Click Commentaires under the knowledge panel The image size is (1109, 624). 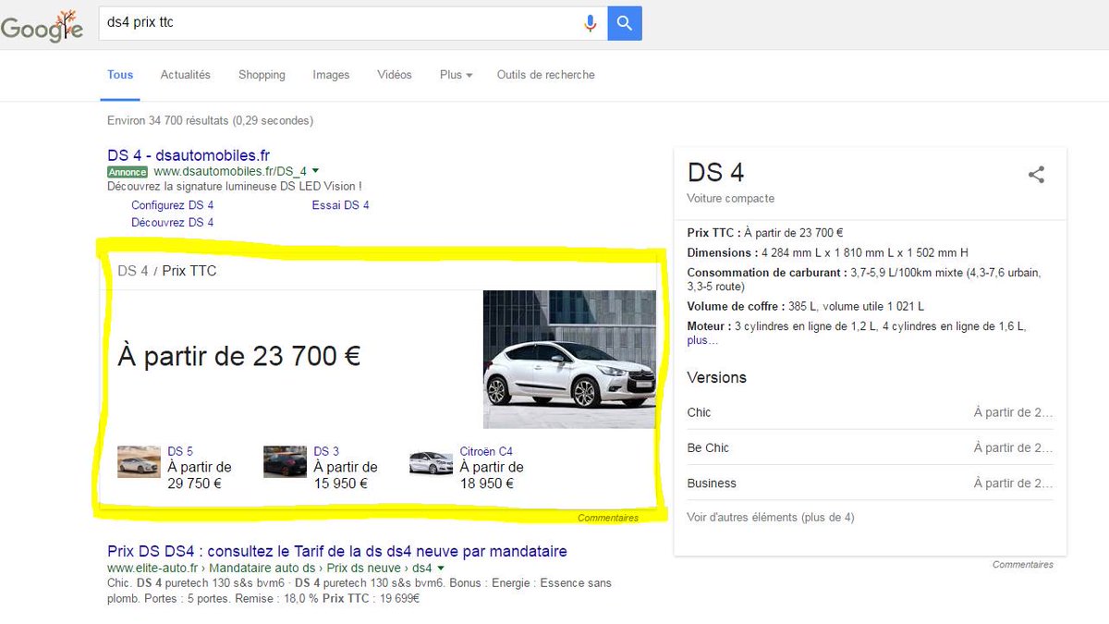pos(1023,565)
